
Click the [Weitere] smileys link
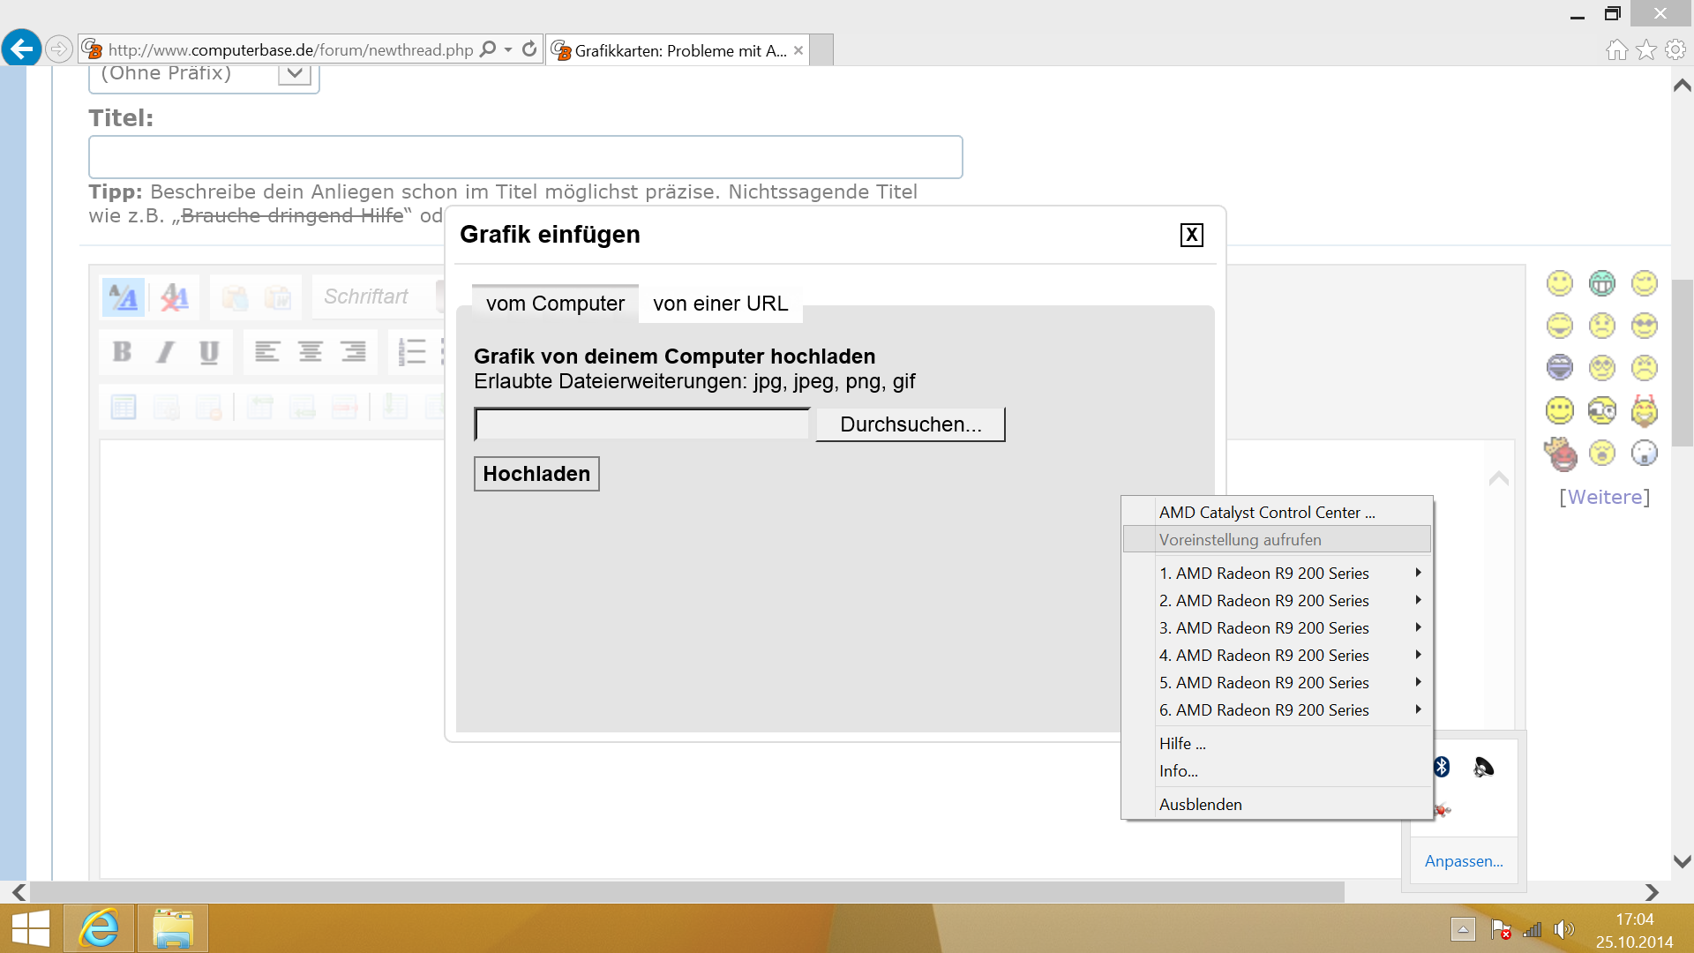click(x=1603, y=497)
